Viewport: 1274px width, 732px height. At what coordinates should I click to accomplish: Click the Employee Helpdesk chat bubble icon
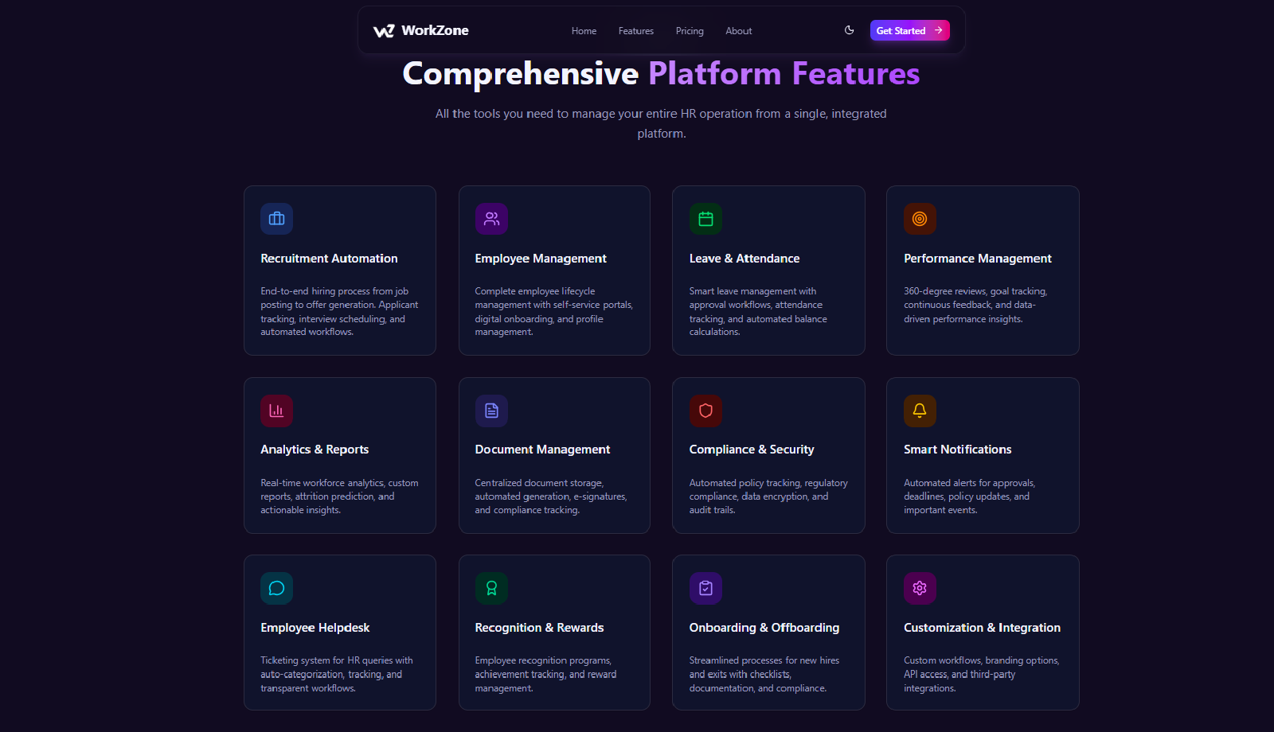click(x=276, y=588)
